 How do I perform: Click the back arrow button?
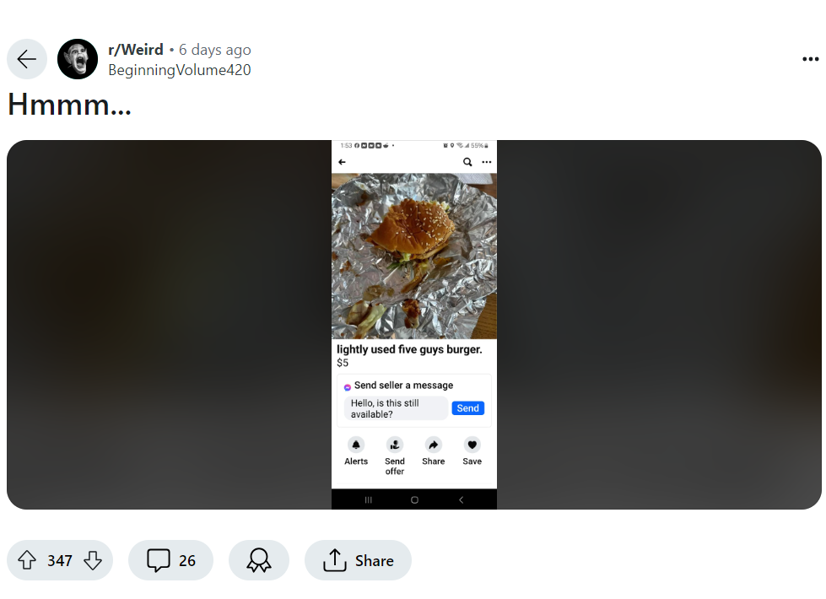[x=26, y=59]
